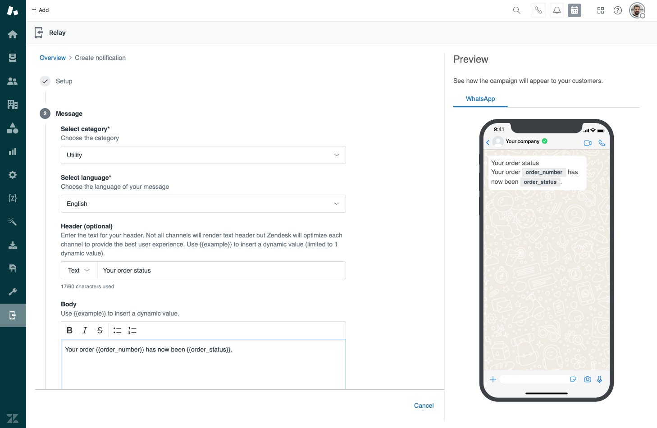Open the receipt-shaped sidebar icon
Viewport: 657px width, 428px height.
(x=13, y=269)
